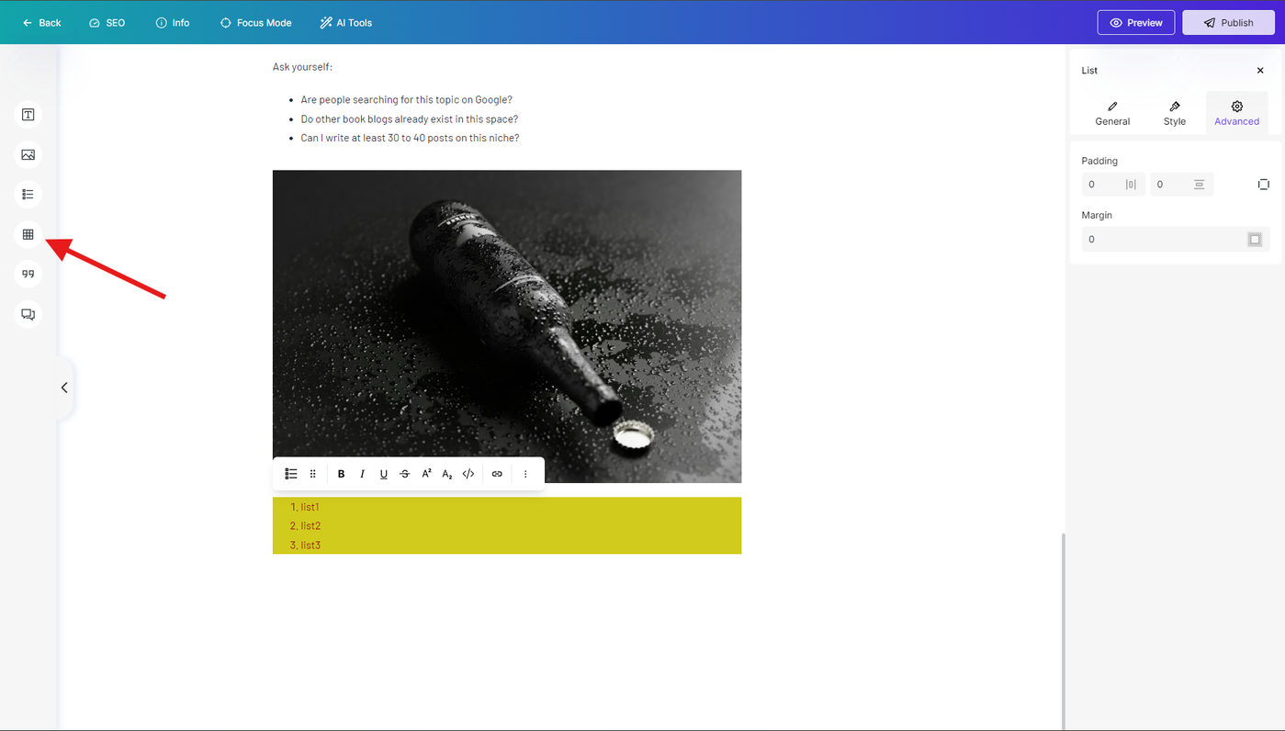Image resolution: width=1285 pixels, height=731 pixels.
Task: Open more options in floating toolbar
Action: coord(525,474)
